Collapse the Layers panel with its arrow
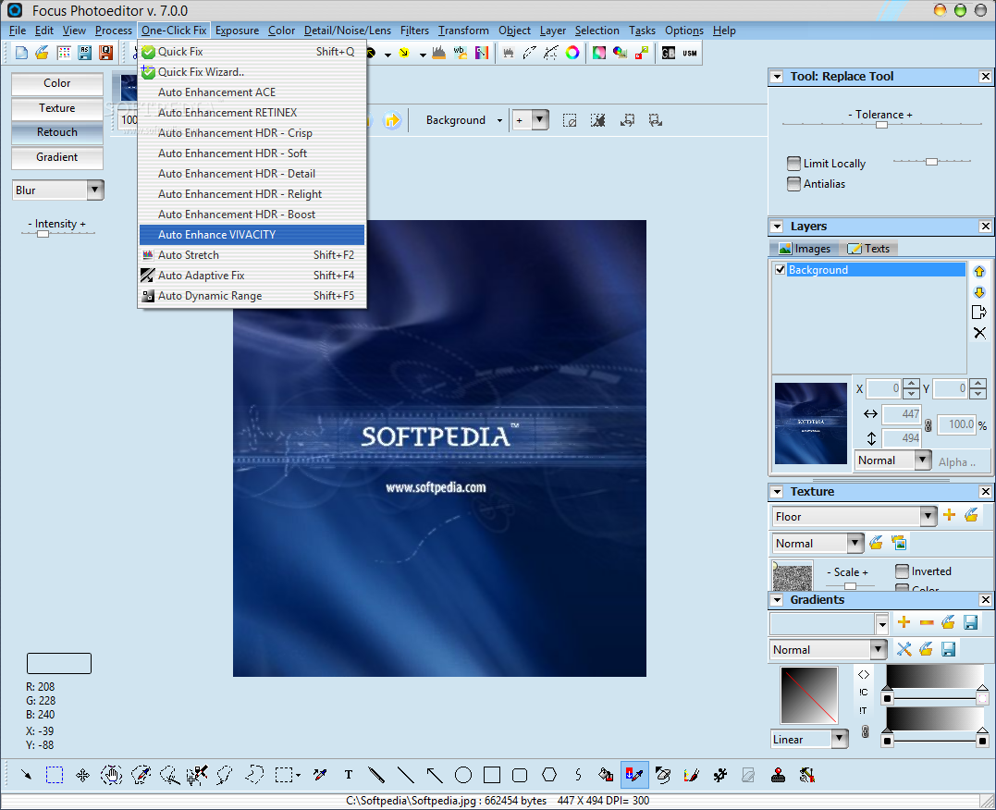Image resolution: width=996 pixels, height=810 pixels. pos(776,227)
